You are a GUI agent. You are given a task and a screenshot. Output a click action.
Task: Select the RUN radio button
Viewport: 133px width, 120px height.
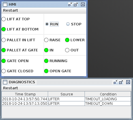tap(52, 24)
